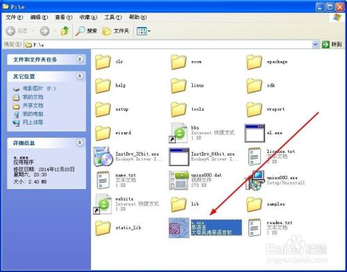Click the Back toolbar button

point(17,31)
